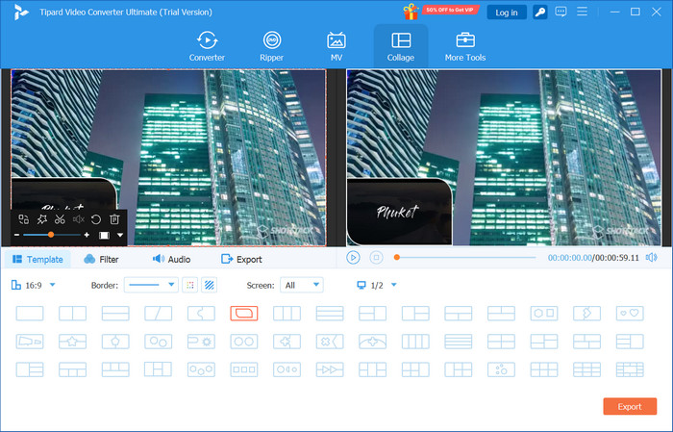Select the single-screen template
Viewport: 673px width, 432px height.
[30, 314]
